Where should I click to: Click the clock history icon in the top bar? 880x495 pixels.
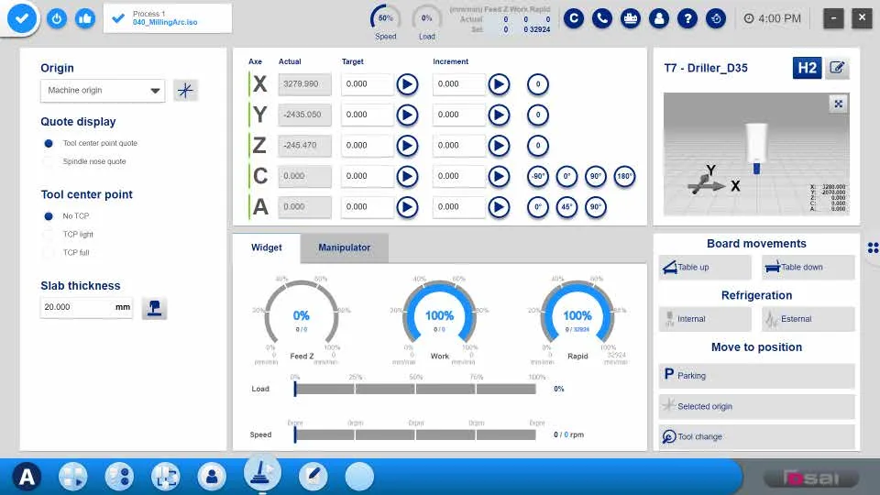(x=716, y=18)
